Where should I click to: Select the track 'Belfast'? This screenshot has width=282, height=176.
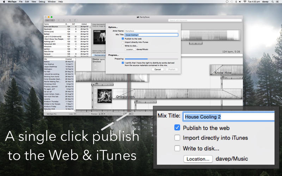pos(66,34)
